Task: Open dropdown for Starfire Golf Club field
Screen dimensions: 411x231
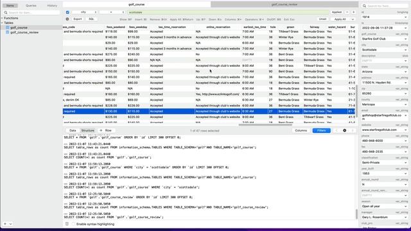Action: [405, 38]
